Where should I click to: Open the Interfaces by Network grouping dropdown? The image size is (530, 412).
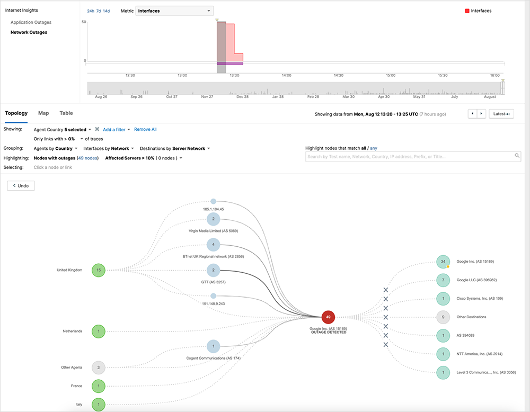[108, 148]
